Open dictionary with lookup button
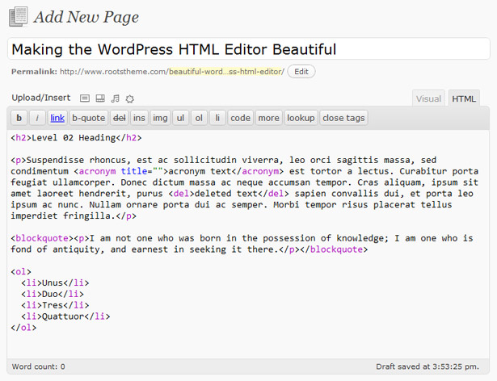 click(301, 118)
